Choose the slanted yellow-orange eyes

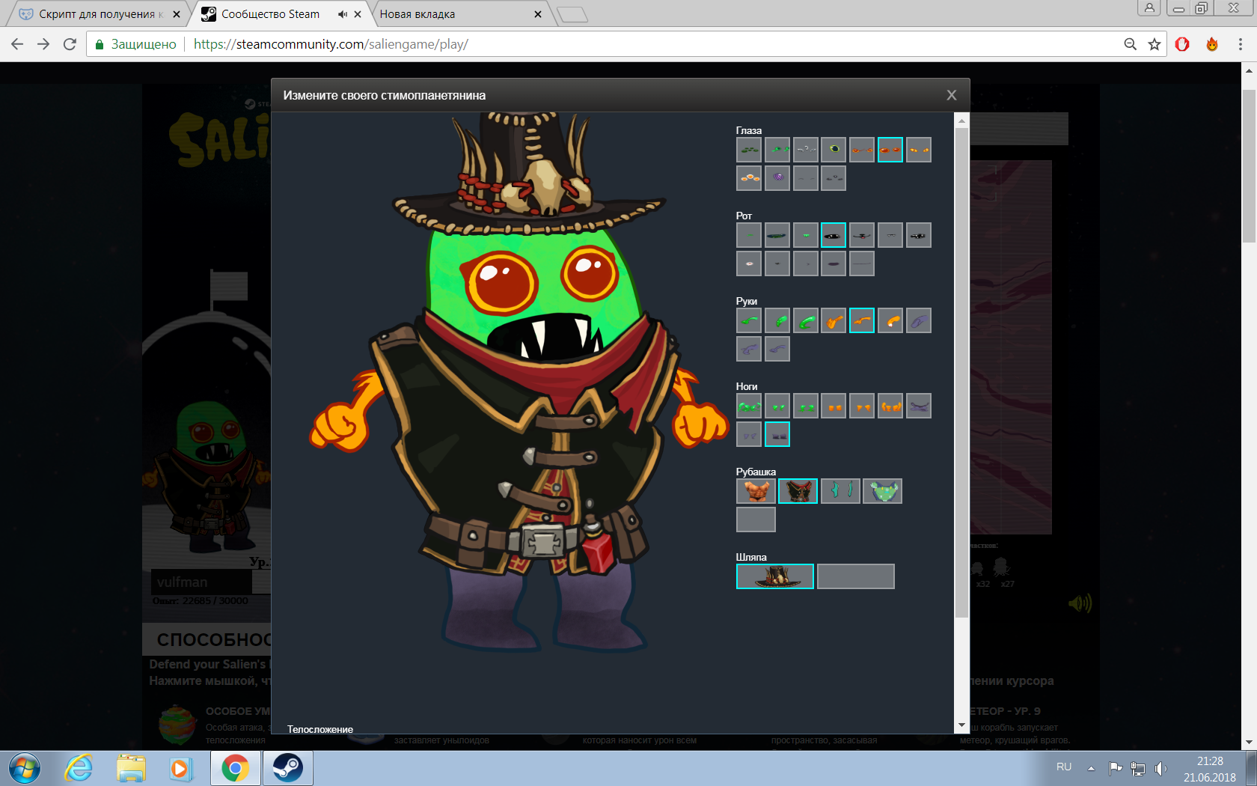919,150
